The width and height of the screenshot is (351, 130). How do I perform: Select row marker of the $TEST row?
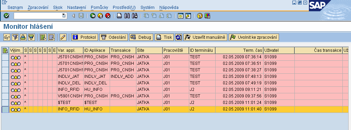pyautogui.click(x=5, y=103)
